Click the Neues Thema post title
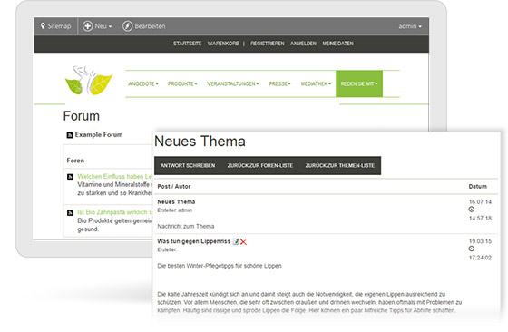 (176, 201)
